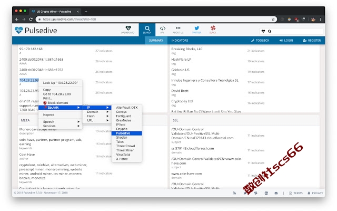The image size is (337, 211).
Task: Select Inspect in context menu
Action: [61, 115]
